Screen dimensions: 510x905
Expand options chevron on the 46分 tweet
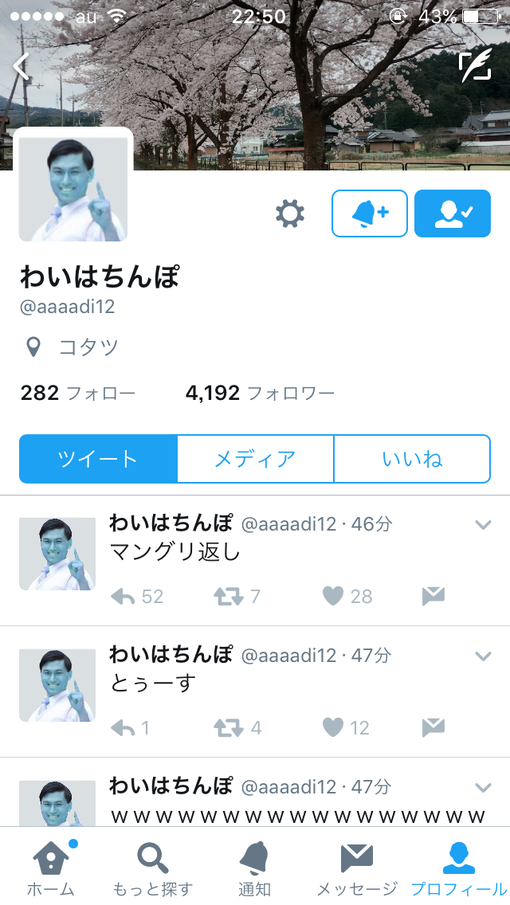(x=483, y=525)
